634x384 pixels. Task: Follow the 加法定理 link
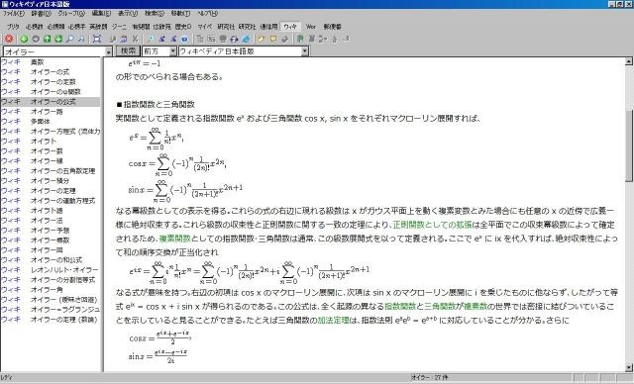[x=333, y=321]
